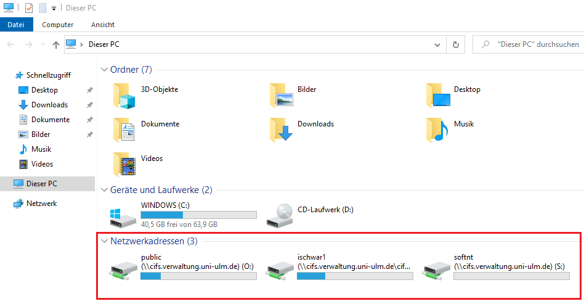Collapse the Ordner (7) section
The image size is (584, 301).
pyautogui.click(x=103, y=70)
